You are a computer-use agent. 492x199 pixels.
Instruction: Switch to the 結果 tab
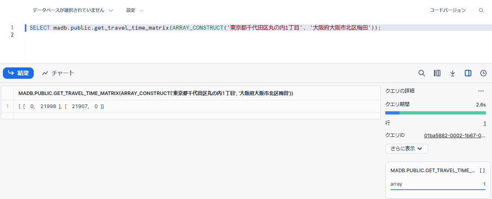(18, 73)
